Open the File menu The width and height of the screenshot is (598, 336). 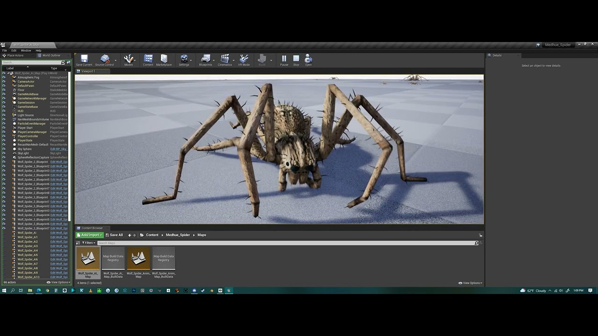coord(4,50)
